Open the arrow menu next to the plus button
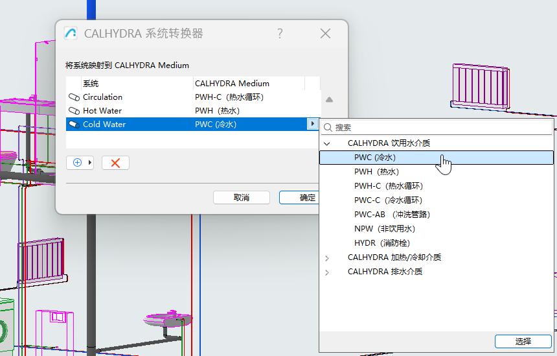The image size is (557, 356). 90,163
